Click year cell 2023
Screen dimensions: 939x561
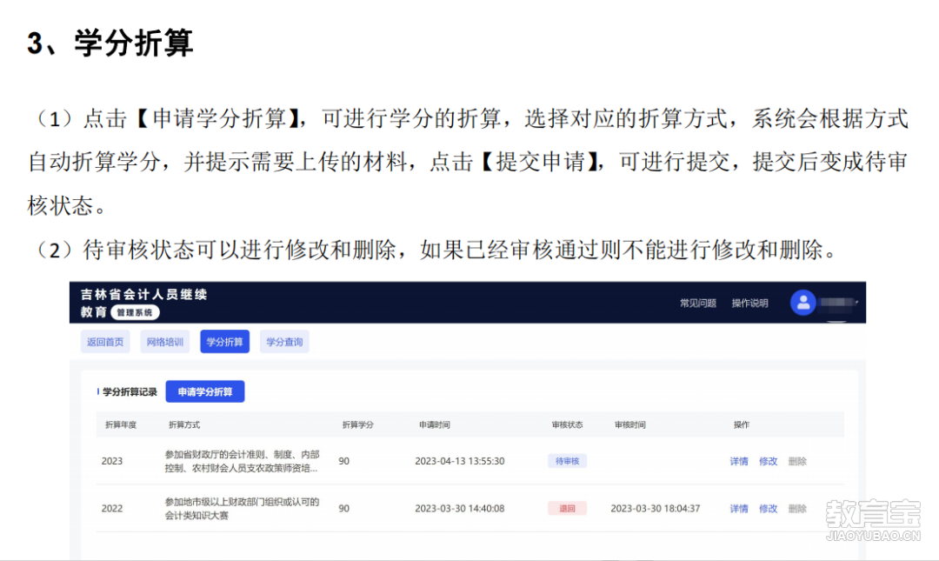(x=112, y=461)
